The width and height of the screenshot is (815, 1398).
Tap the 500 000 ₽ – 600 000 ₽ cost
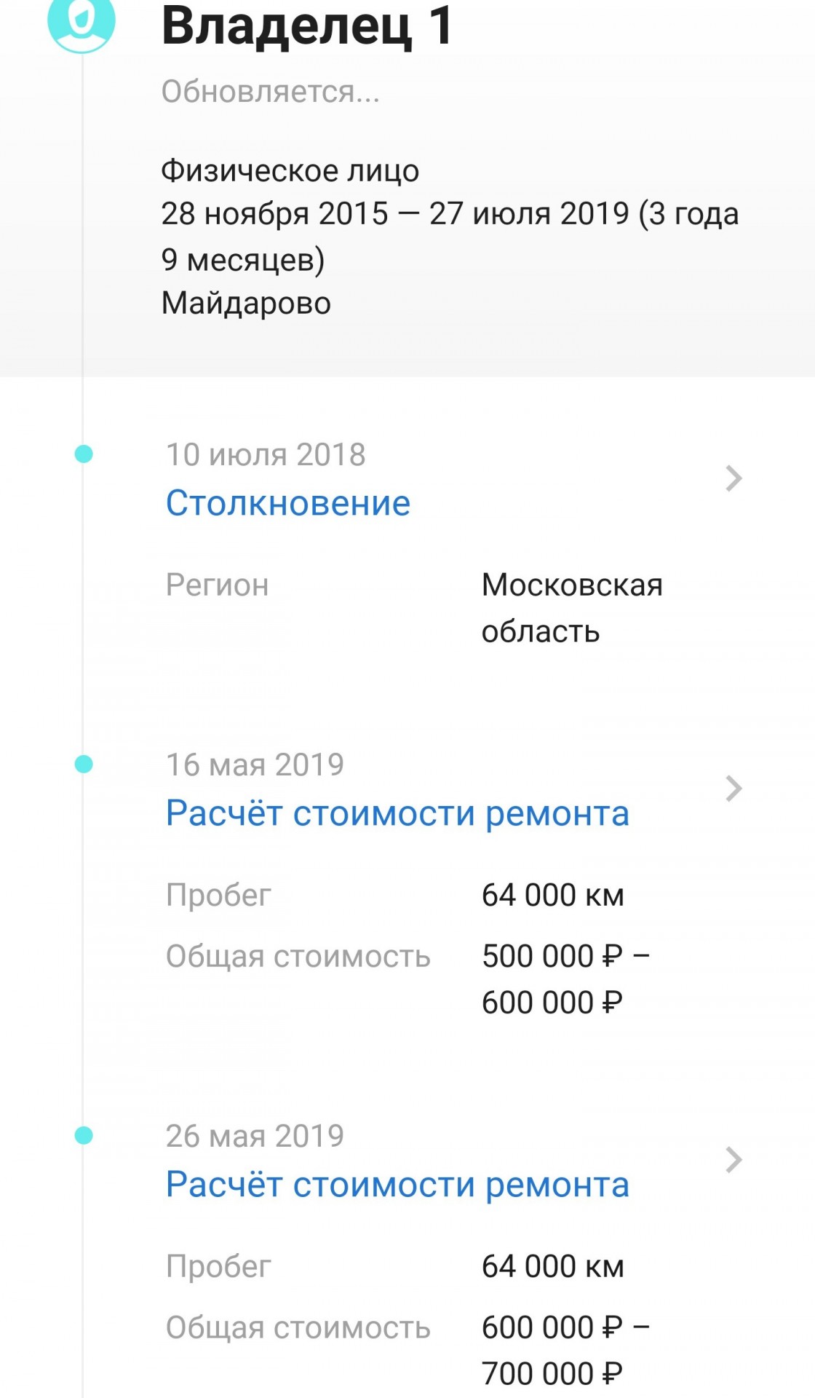[x=566, y=979]
